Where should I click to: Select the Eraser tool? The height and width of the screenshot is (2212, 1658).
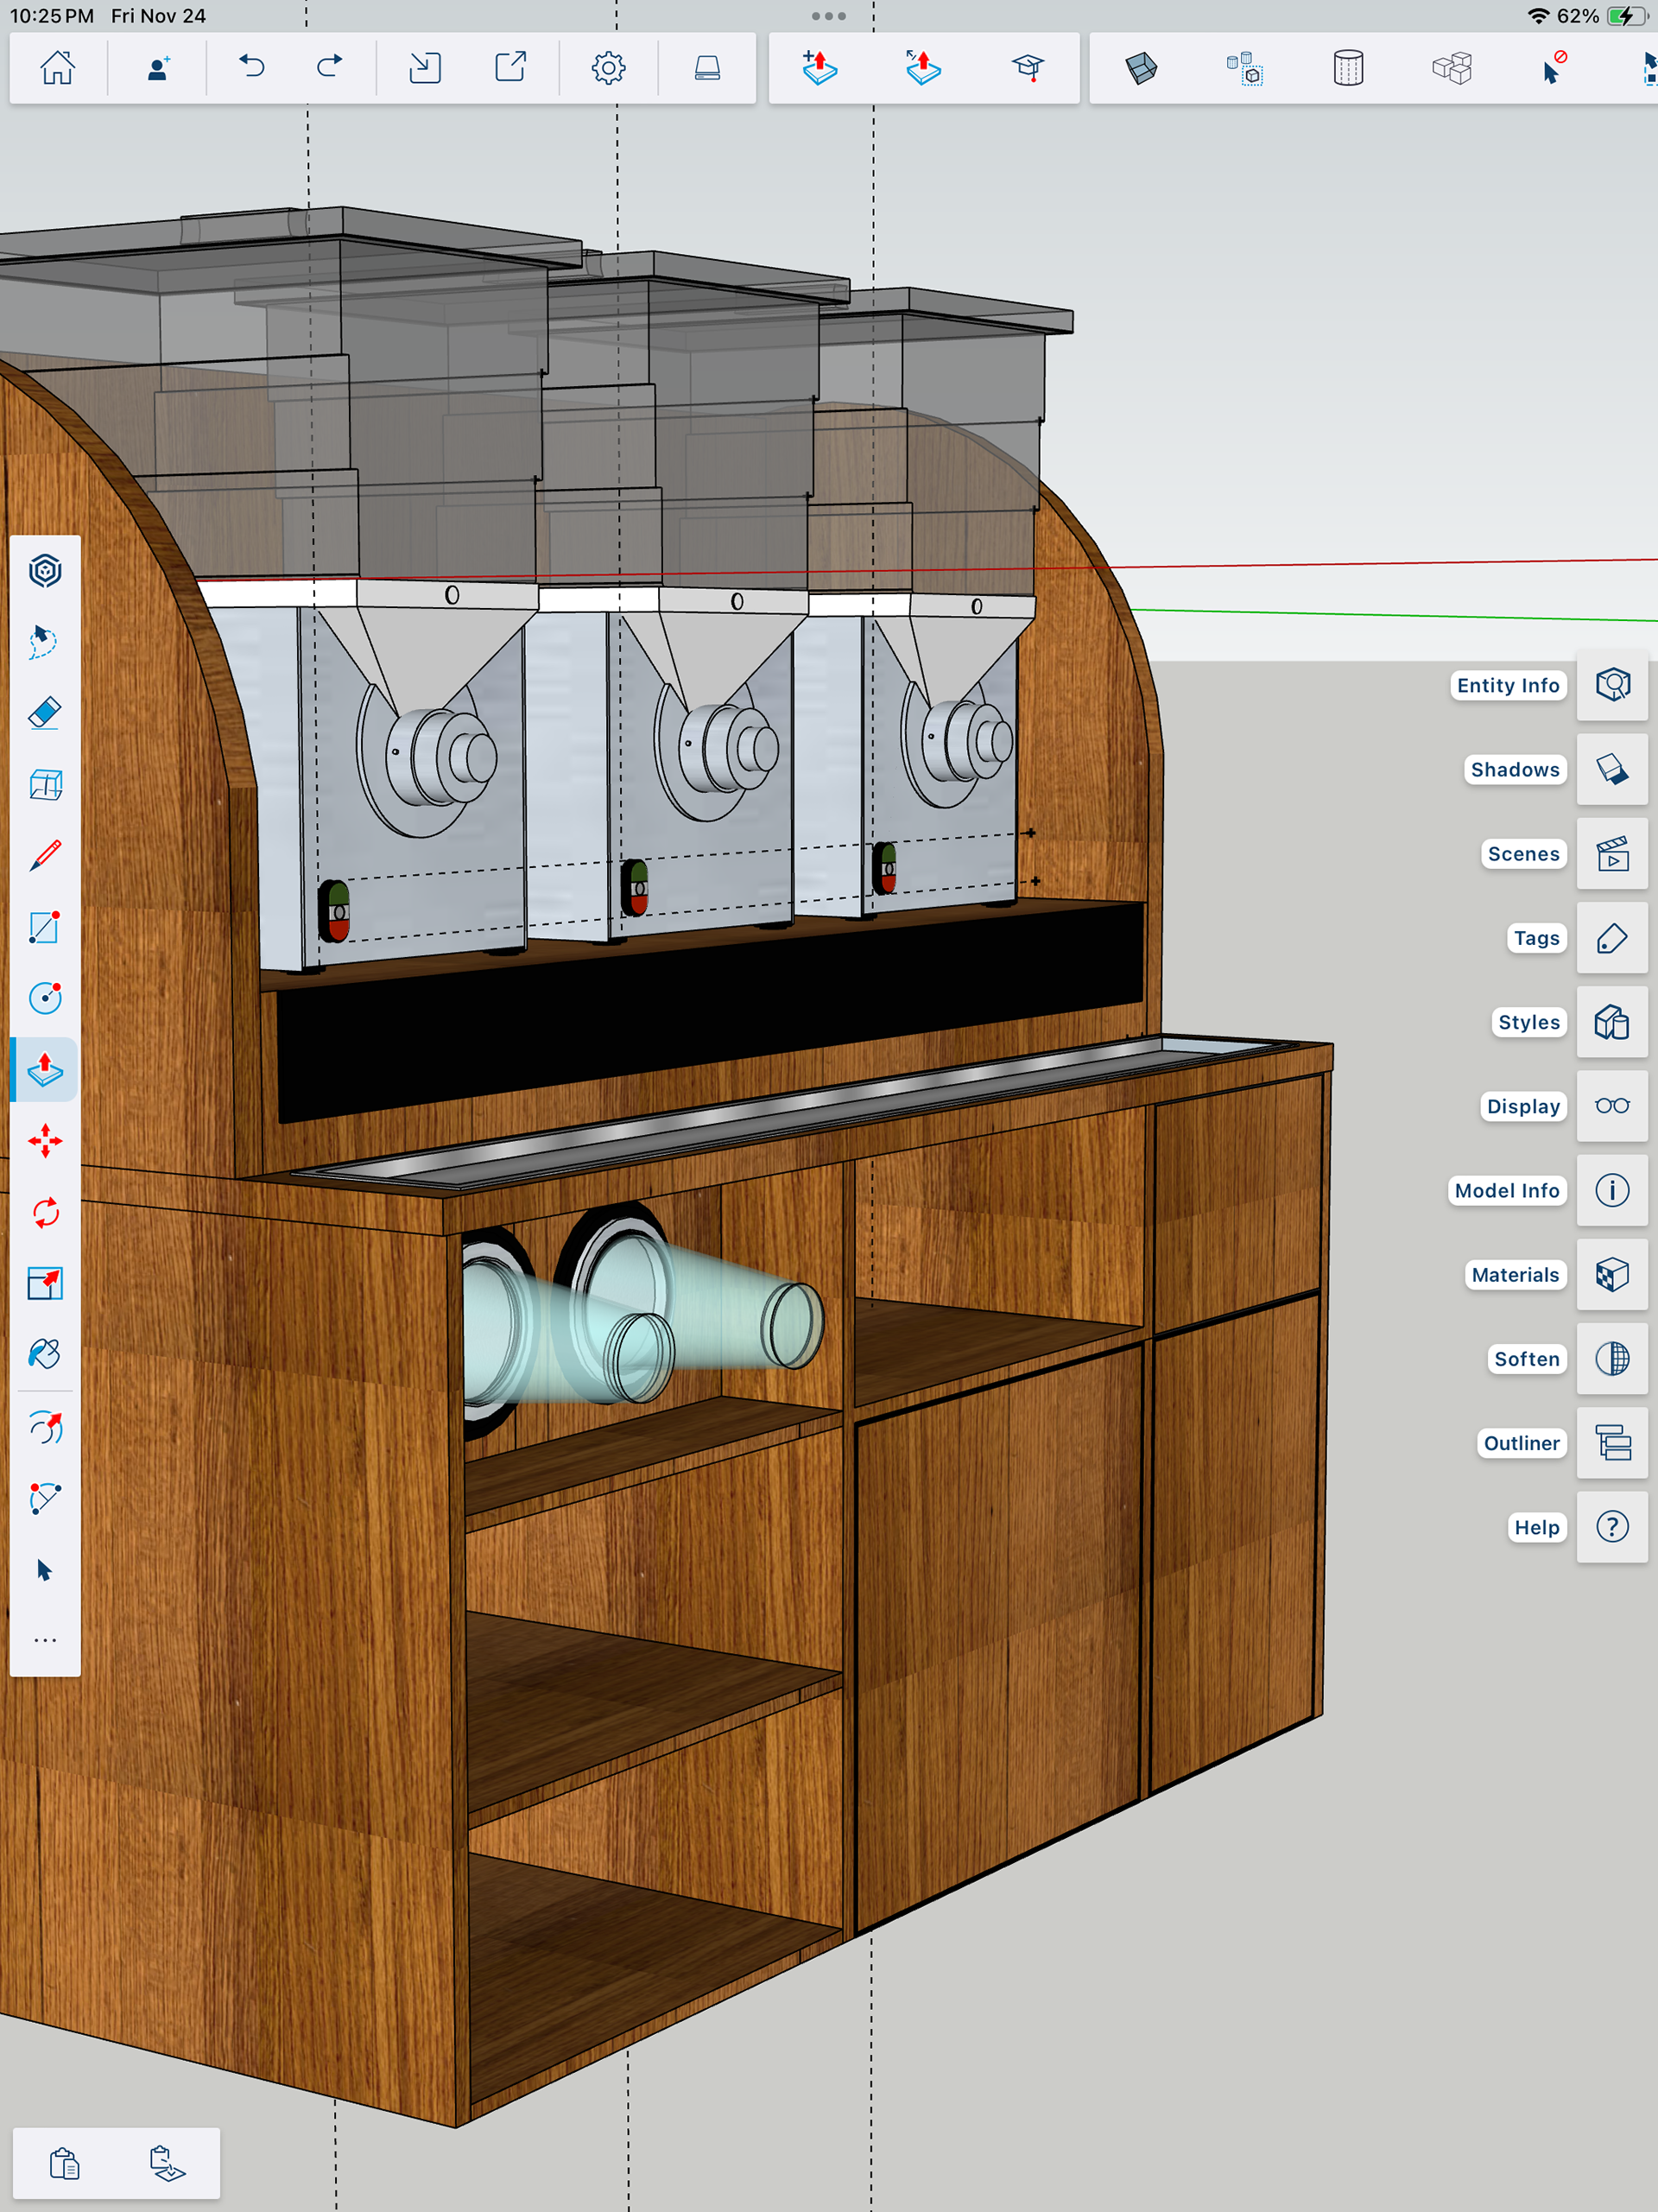(x=45, y=713)
